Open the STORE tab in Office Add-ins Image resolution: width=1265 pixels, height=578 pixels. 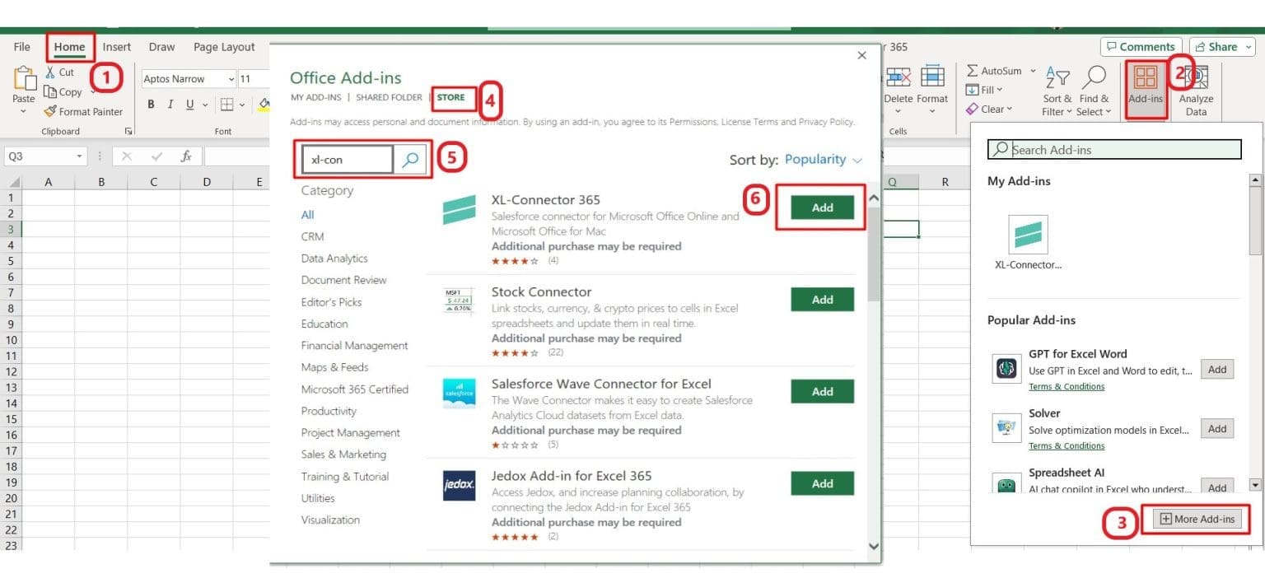(450, 98)
